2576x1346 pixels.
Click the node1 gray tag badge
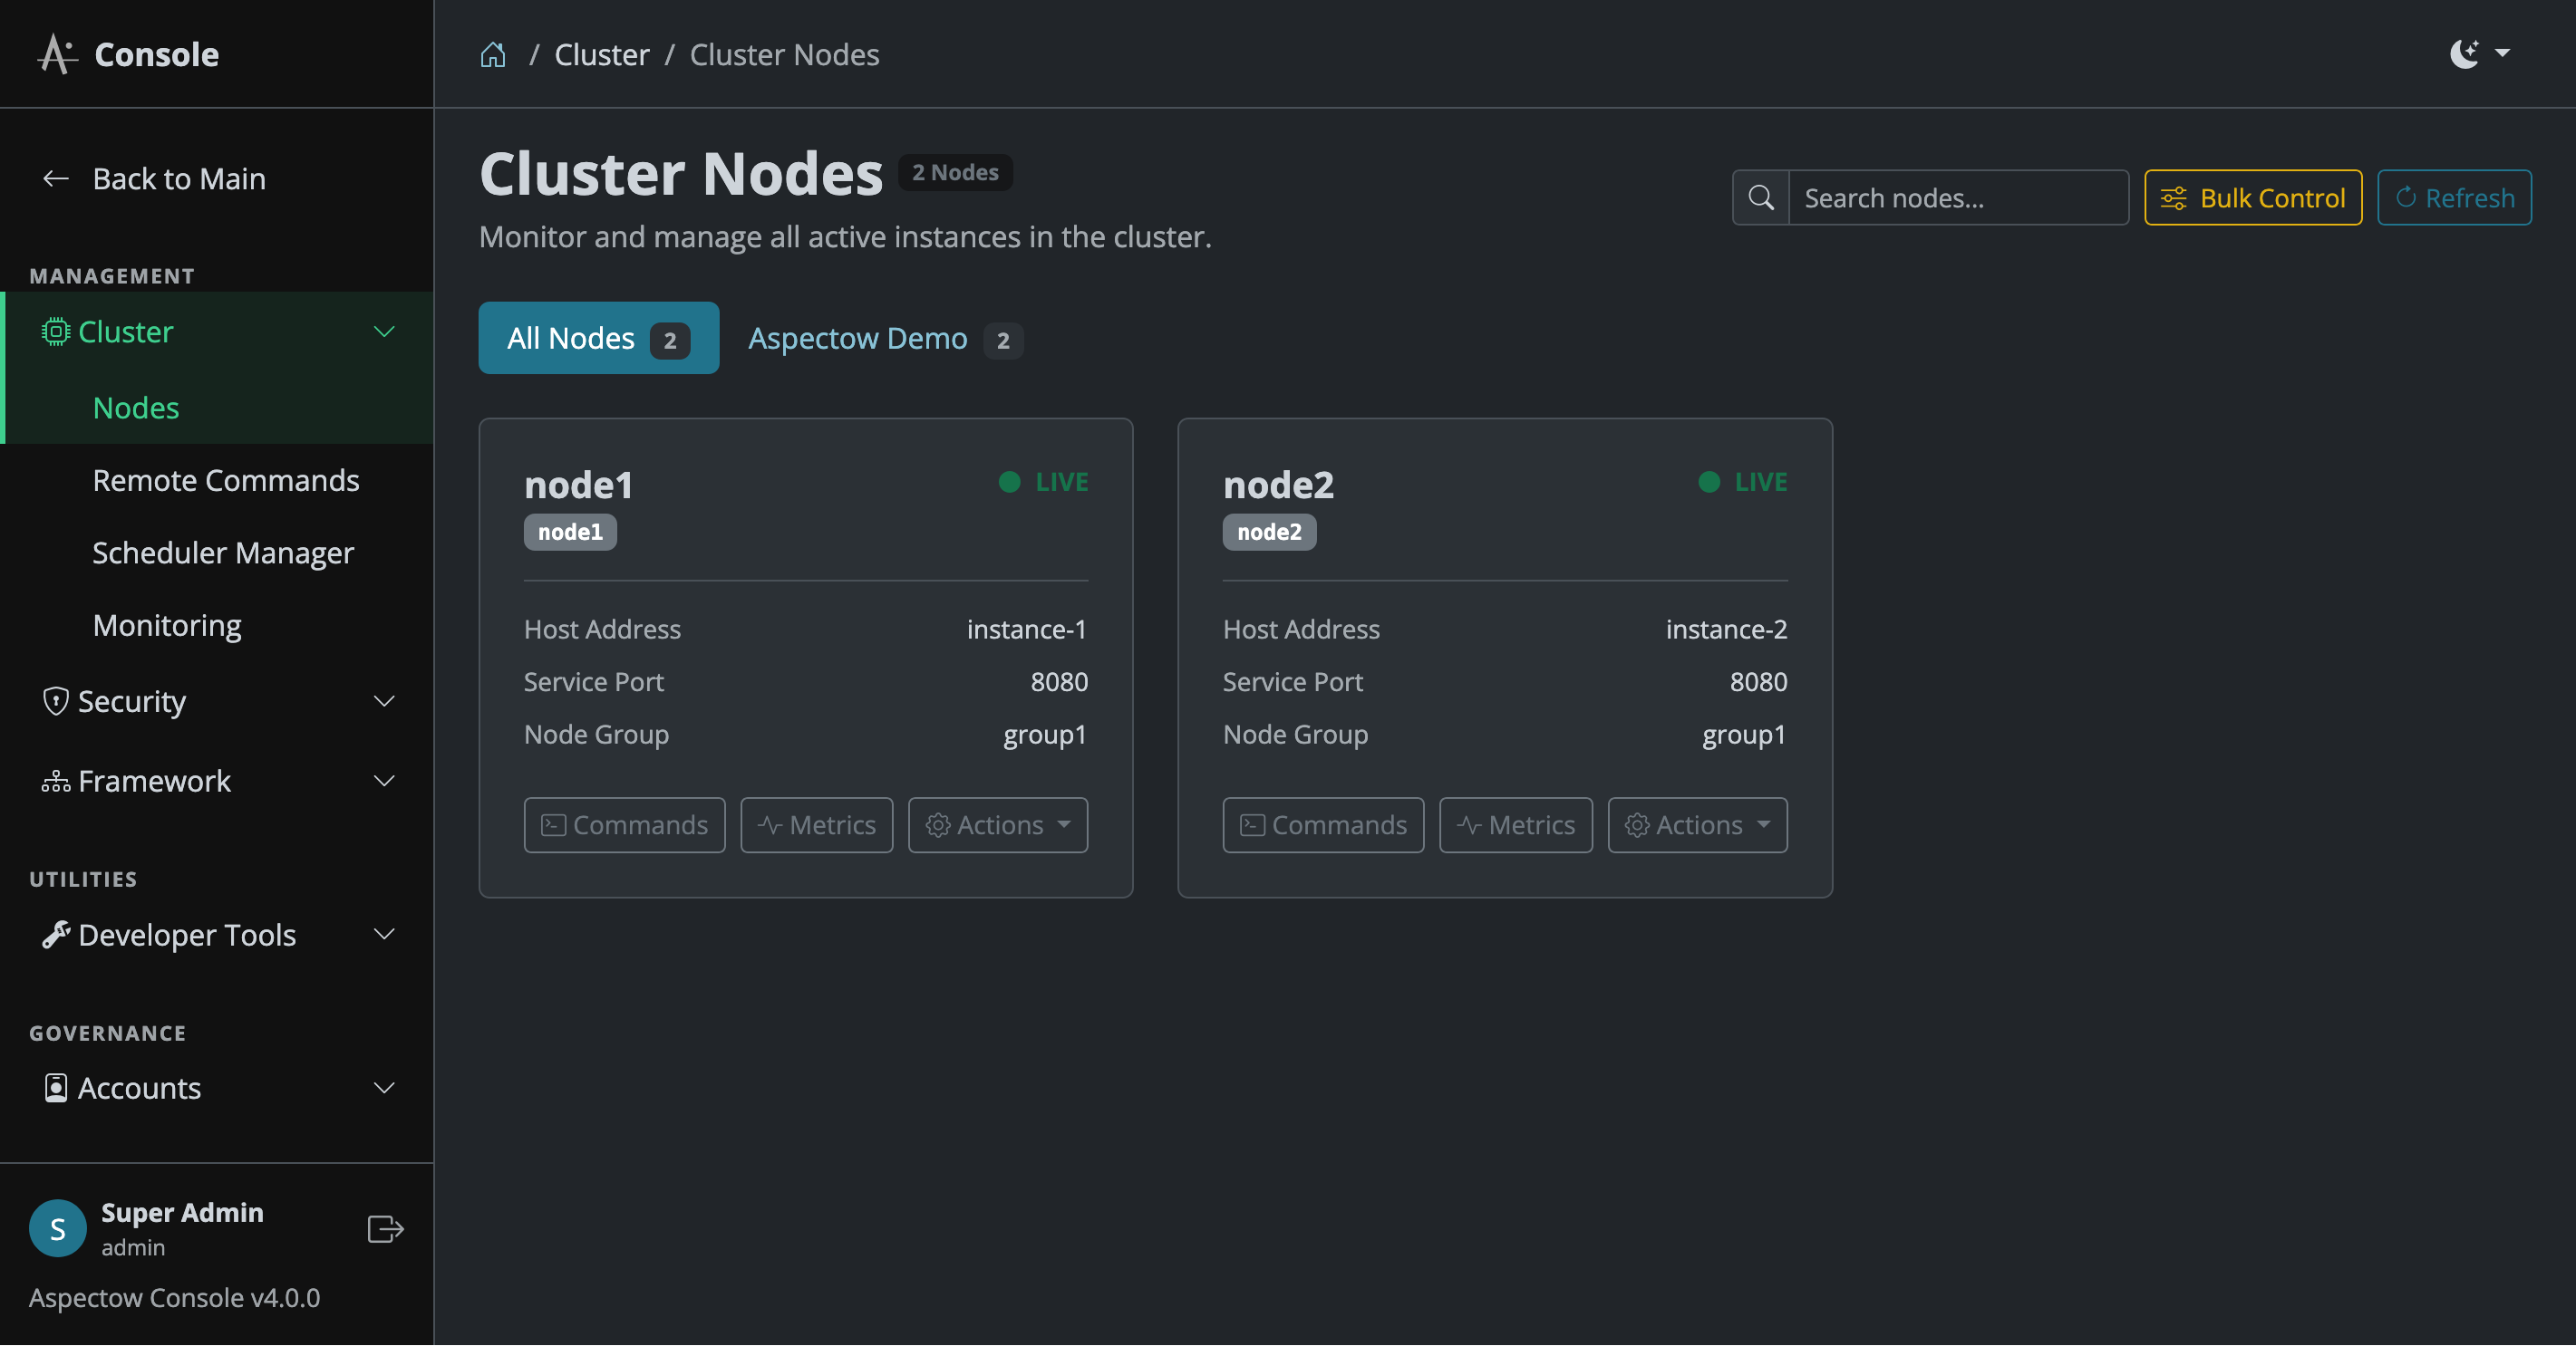[570, 533]
